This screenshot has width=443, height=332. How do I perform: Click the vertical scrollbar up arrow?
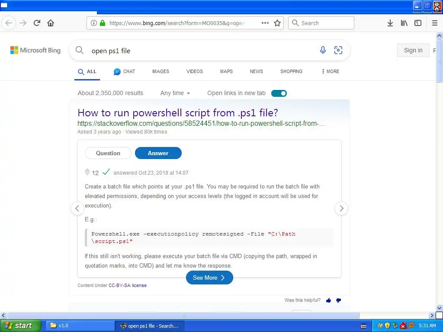(x=439, y=35)
